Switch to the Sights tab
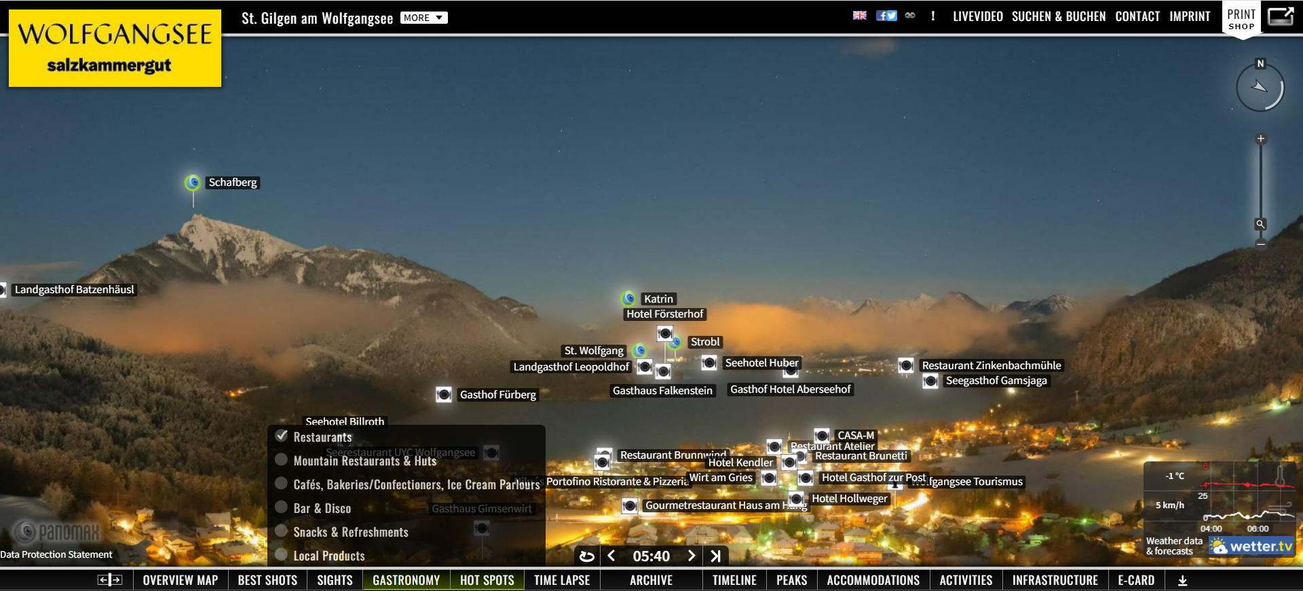 coord(335,580)
